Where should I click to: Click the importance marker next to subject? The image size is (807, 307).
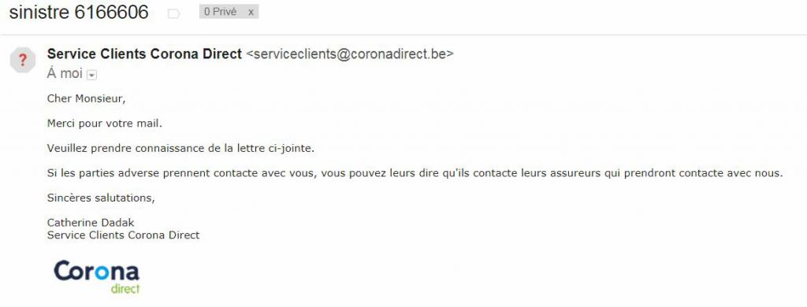174,14
